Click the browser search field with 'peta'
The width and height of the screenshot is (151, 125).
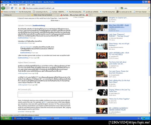[136, 8]
